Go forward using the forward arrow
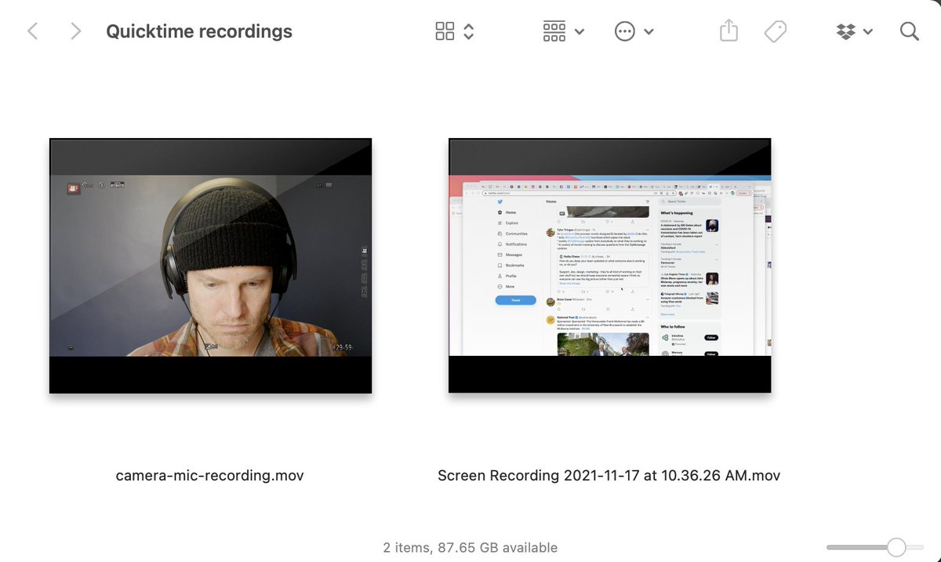 75,31
